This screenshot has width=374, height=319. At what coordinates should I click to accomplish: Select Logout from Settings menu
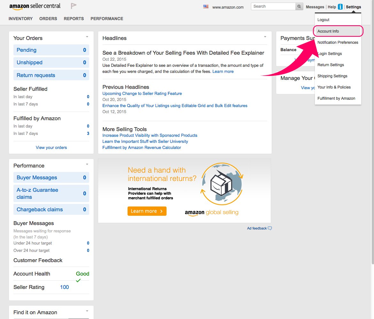pos(338,20)
